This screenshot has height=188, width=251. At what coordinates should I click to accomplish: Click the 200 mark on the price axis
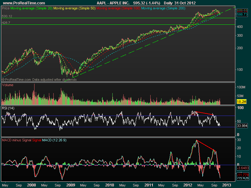tap(240, 48)
